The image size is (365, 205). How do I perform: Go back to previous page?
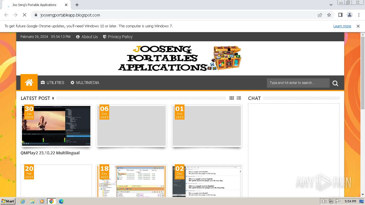point(6,15)
